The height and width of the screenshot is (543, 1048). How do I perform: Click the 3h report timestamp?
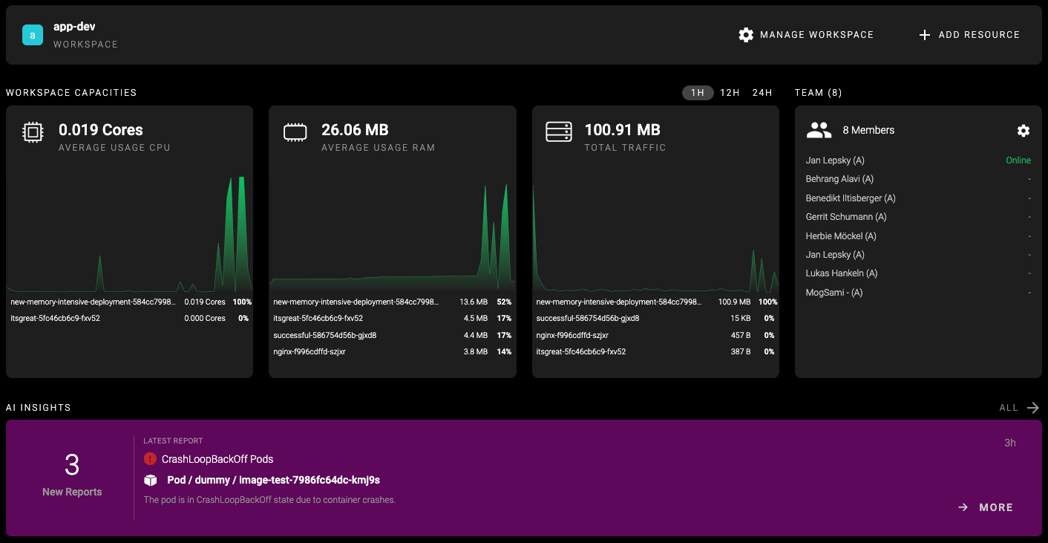click(1010, 443)
